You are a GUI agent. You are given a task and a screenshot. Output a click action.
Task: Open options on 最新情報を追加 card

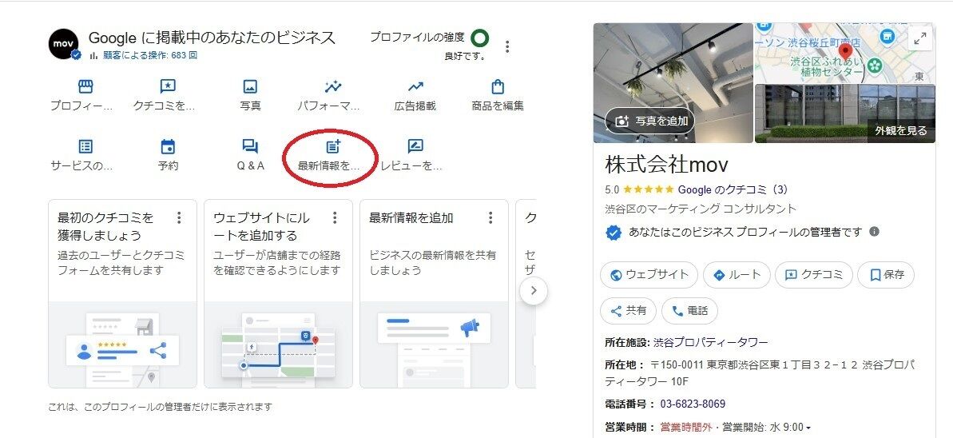coord(490,217)
